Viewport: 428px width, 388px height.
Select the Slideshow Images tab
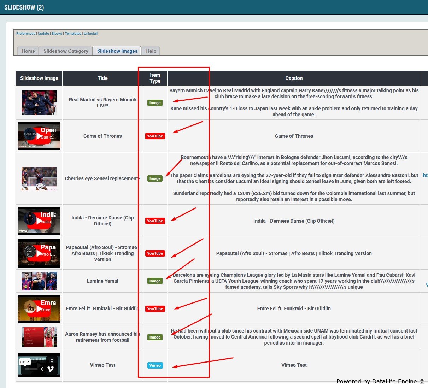117,51
